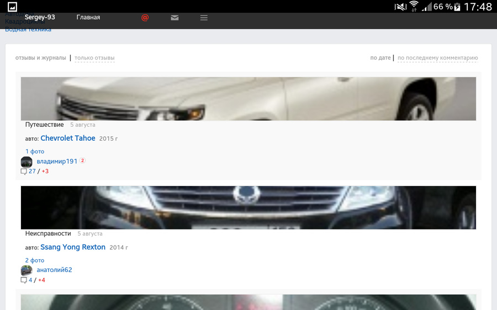This screenshot has height=310, width=497.
Task: Tap the battery status icon
Action: point(457,7)
